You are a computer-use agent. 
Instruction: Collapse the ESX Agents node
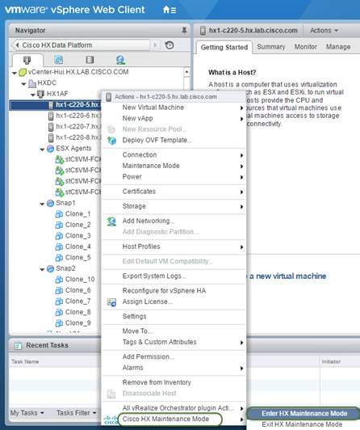(42, 150)
